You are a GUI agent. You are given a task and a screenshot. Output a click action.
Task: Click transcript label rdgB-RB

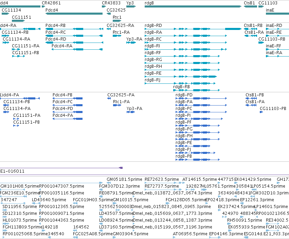[181, 87]
